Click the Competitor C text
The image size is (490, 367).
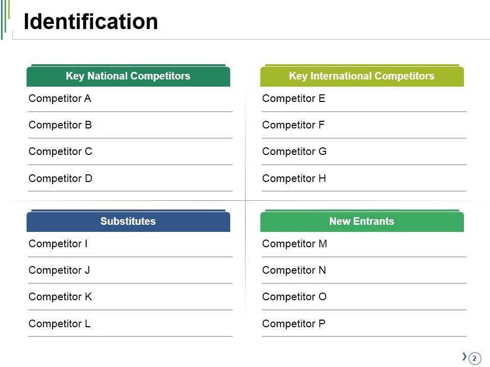pos(60,152)
